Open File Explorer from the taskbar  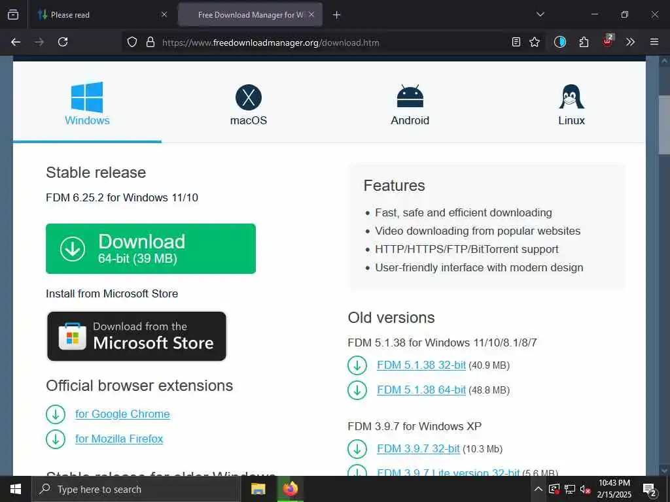[x=258, y=489]
